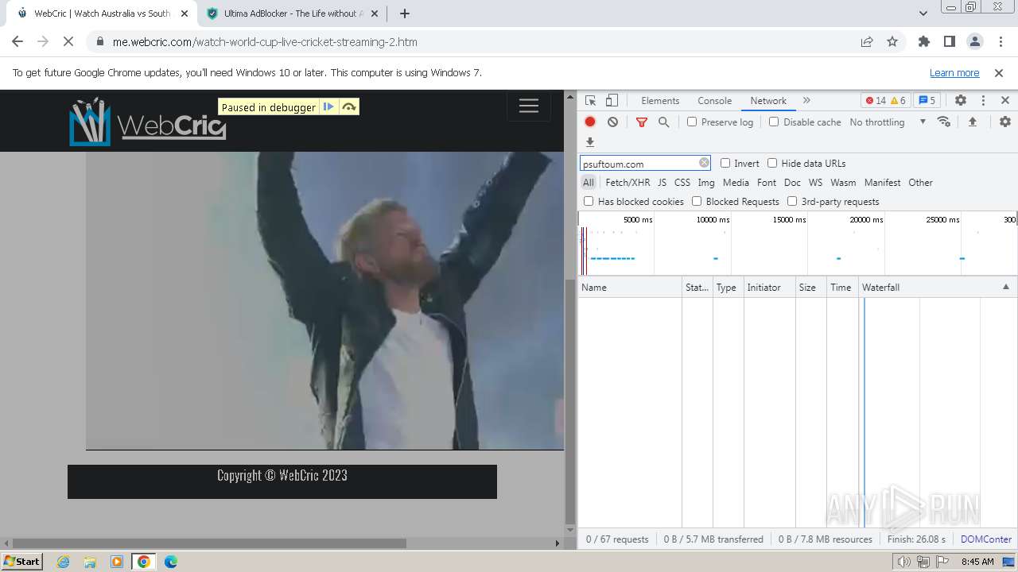Enable Disable cache checkbox
Screen dimensions: 1018x572
[x=774, y=122]
